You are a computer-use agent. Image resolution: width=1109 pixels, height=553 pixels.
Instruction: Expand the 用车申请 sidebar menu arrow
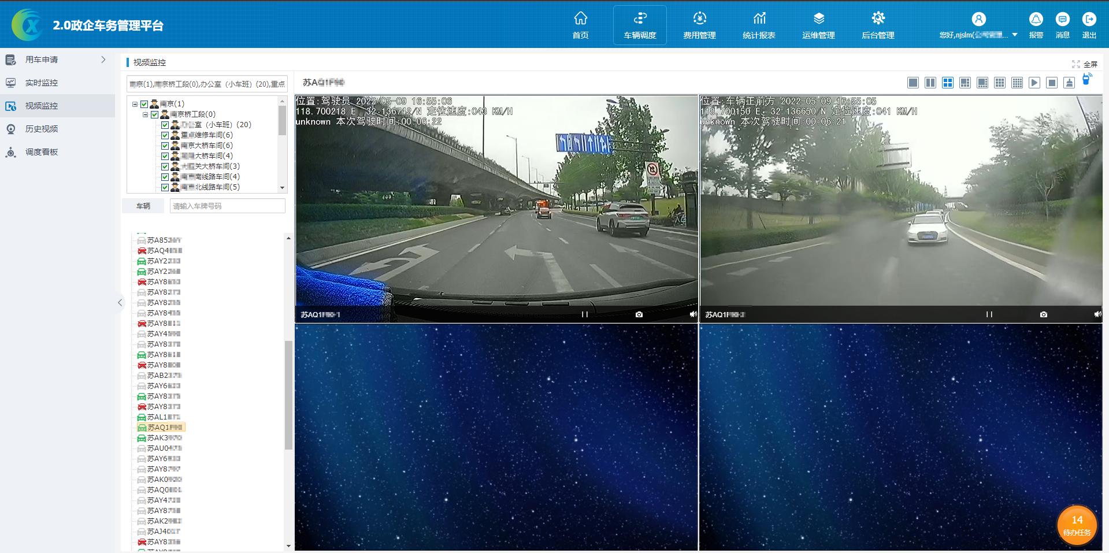point(103,60)
